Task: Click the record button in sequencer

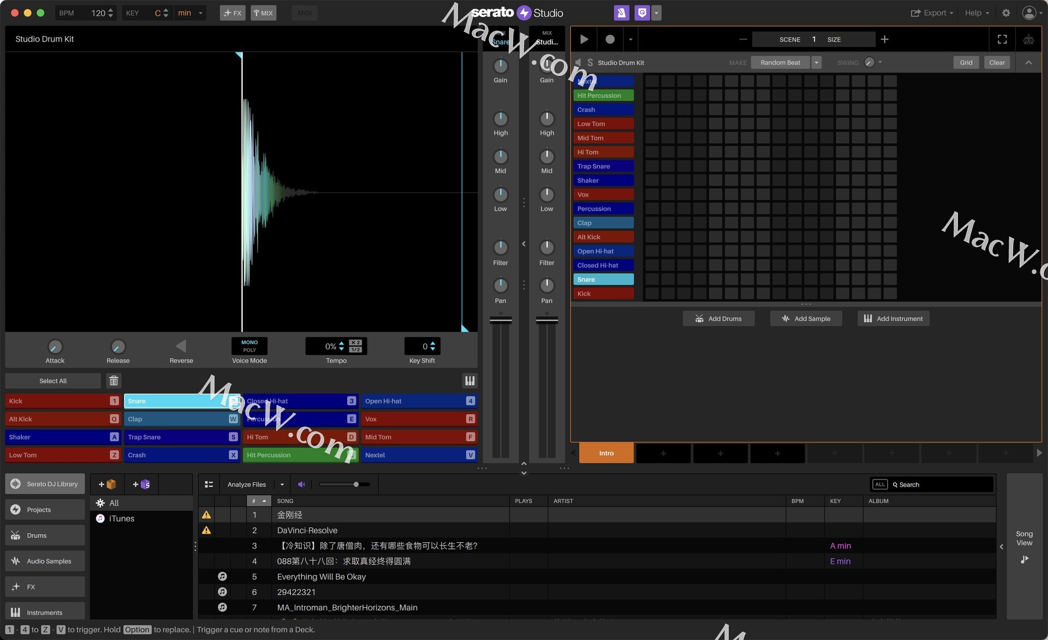Action: pyautogui.click(x=610, y=39)
